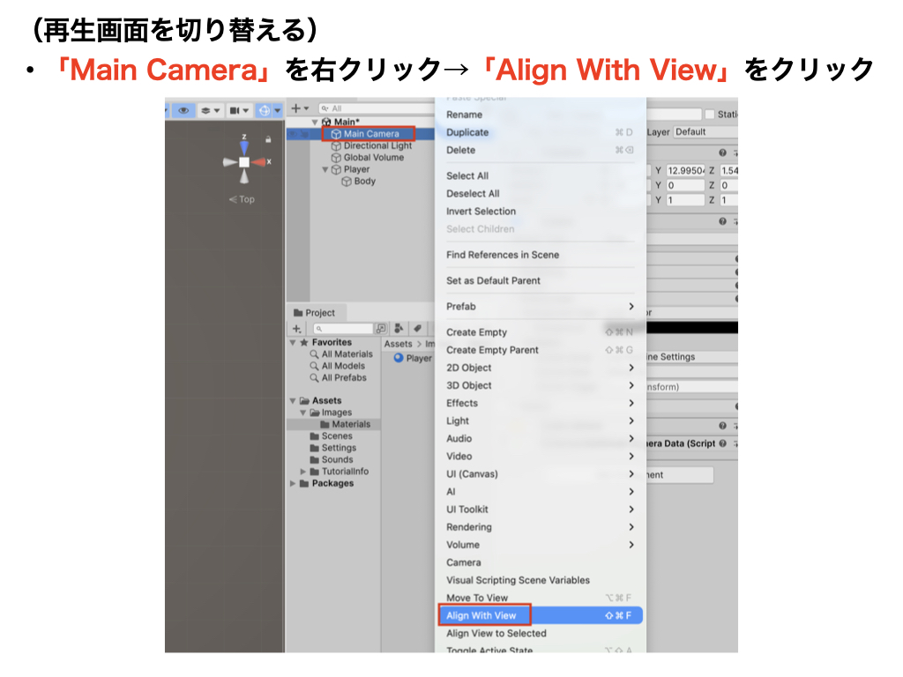Select All Prefabs under Favorites
The width and height of the screenshot is (903, 677).
pos(344,377)
